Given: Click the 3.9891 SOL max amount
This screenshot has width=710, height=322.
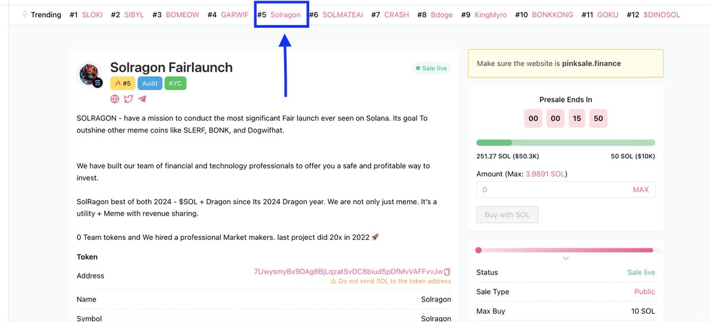Looking at the screenshot, I should 546,174.
